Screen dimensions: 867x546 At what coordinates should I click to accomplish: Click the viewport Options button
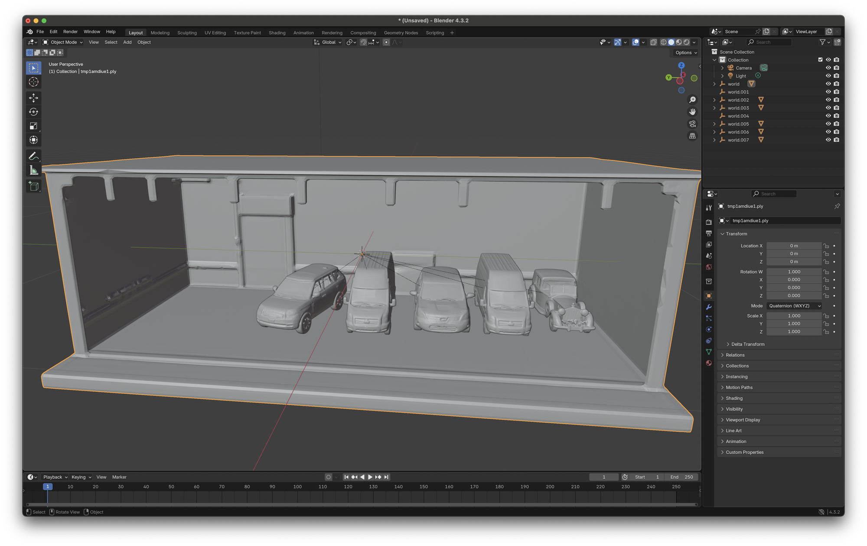point(686,53)
